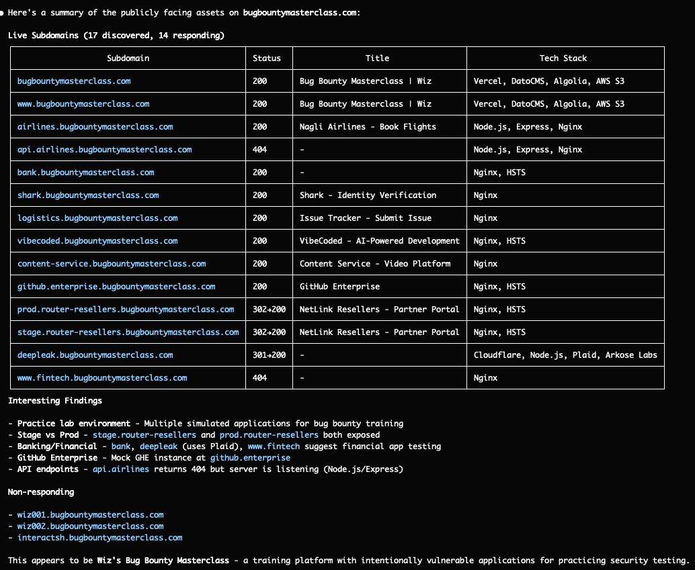Click stage.router-resellers link in Interesting Findings
This screenshot has width=695, height=570.
click(x=145, y=435)
